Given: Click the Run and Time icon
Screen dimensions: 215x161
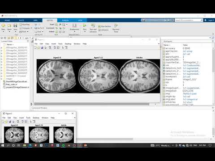Looking at the screenshot, I should 116,25.
